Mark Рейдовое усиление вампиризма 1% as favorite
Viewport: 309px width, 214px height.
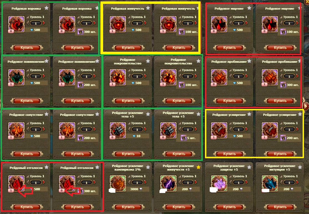[148, 167]
